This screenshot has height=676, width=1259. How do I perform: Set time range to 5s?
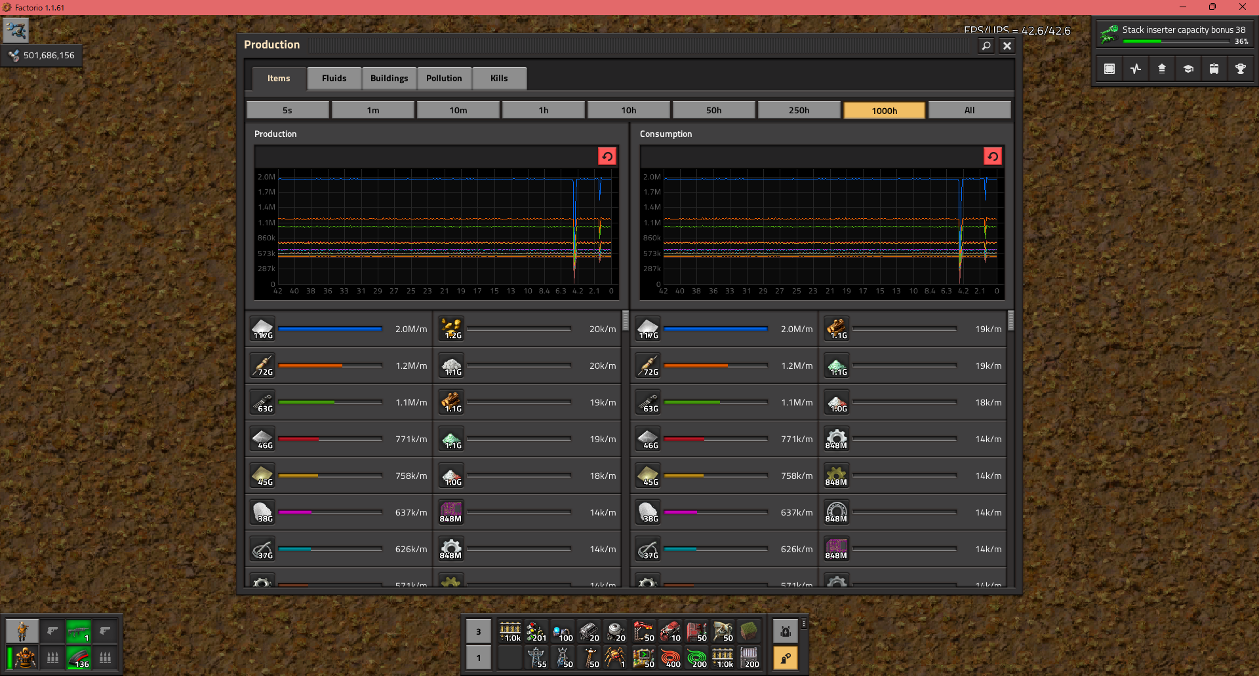click(x=288, y=110)
